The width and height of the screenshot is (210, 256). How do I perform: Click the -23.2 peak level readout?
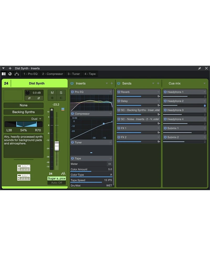(56, 105)
